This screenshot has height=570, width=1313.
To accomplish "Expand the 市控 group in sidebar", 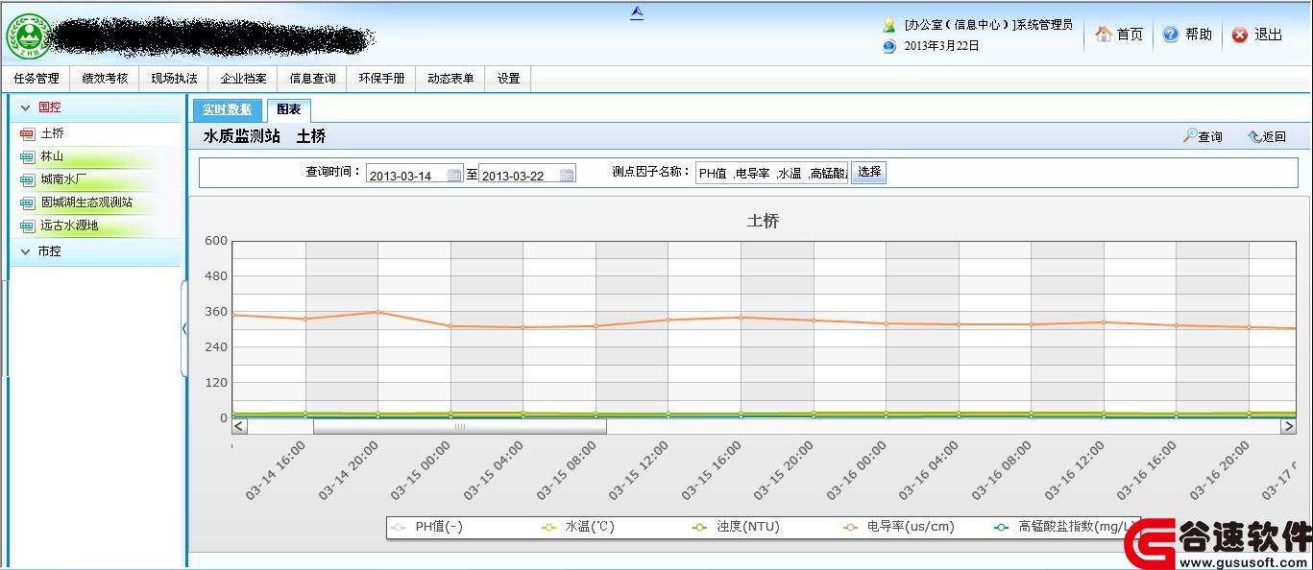I will pos(26,251).
